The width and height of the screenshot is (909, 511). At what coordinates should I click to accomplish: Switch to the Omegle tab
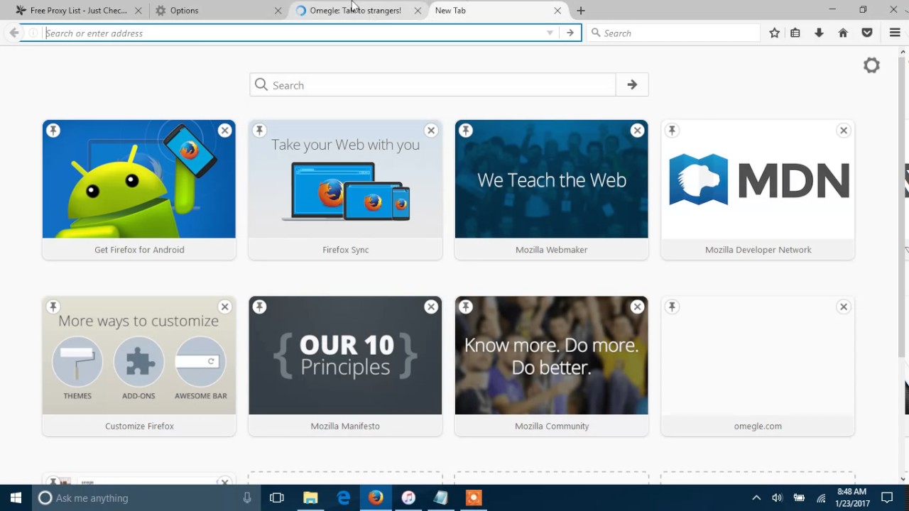[355, 11]
